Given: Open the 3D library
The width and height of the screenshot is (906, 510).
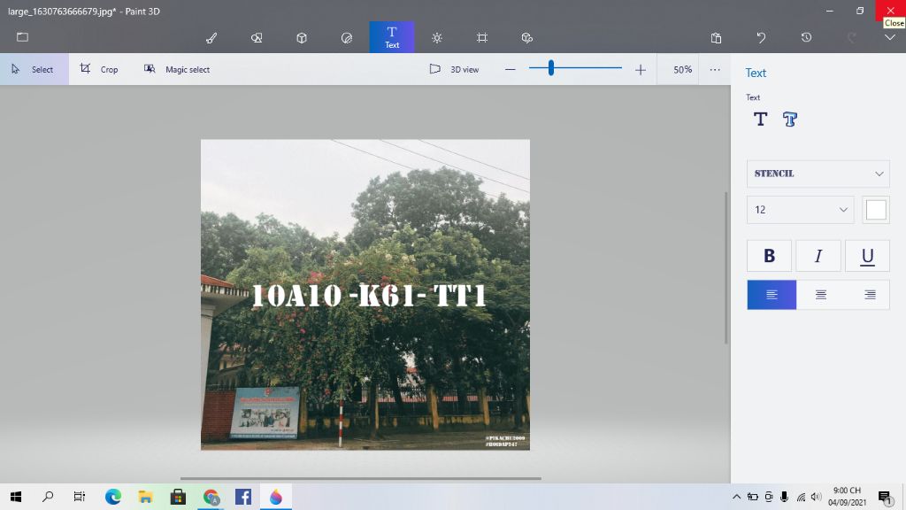Looking at the screenshot, I should point(526,37).
